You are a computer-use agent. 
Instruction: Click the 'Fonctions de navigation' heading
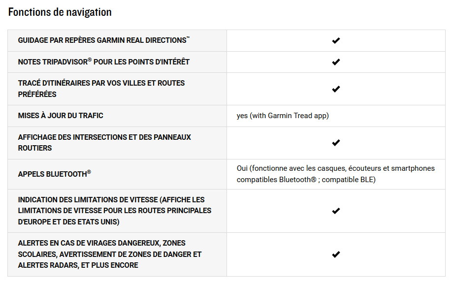[x=60, y=12]
